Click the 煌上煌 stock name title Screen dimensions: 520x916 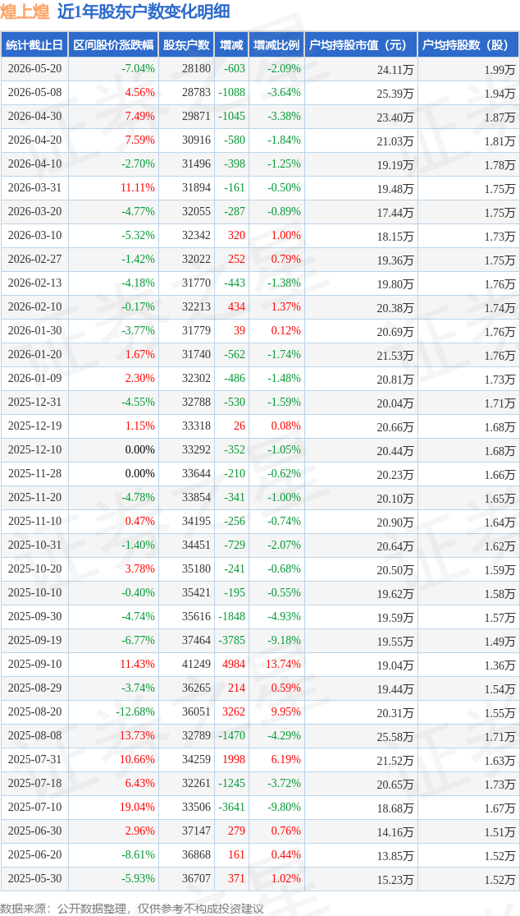coord(26,12)
